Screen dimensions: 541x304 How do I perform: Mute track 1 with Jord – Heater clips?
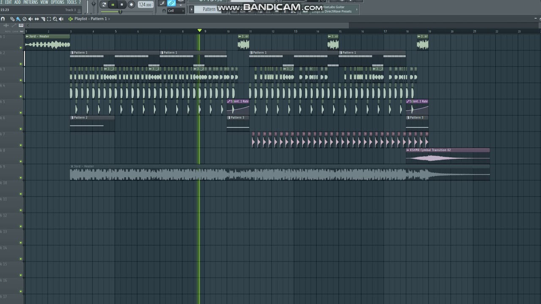[x=21, y=48]
